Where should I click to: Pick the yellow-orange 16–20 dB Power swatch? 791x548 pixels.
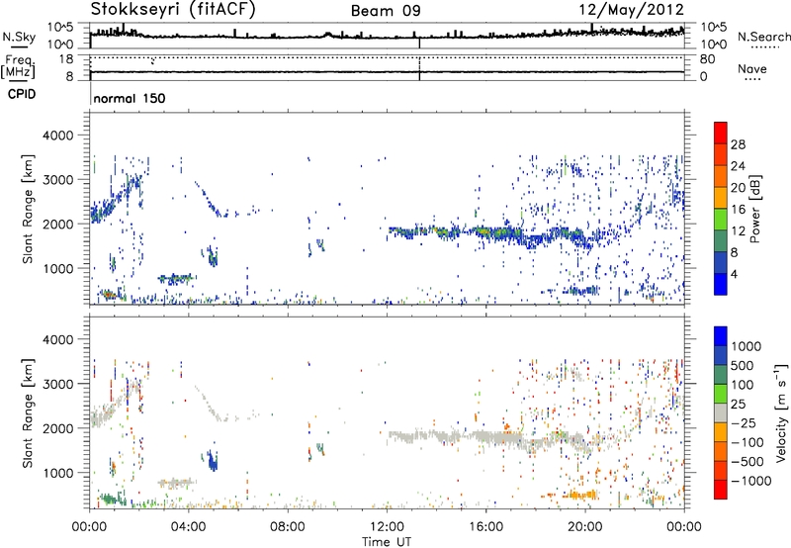(721, 197)
